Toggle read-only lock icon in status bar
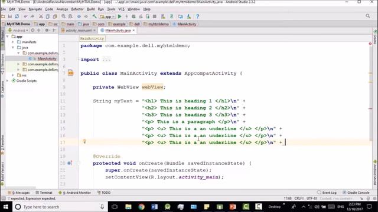The height and width of the screenshot is (212, 378). 361,198
